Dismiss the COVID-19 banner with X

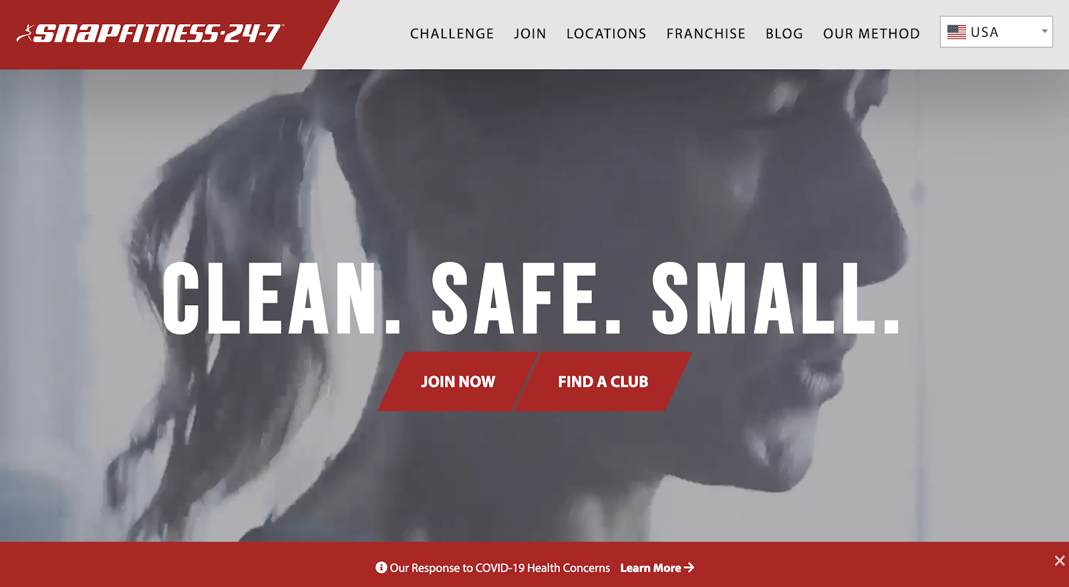pyautogui.click(x=1060, y=560)
